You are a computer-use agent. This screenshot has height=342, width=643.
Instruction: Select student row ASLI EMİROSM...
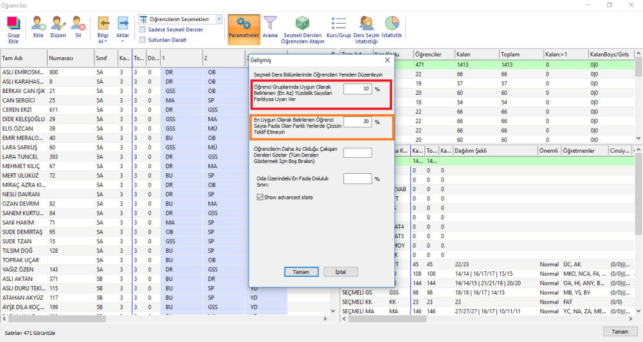point(123,72)
